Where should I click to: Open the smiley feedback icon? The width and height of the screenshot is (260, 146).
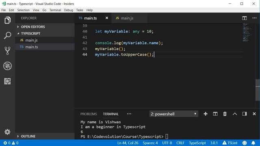pyautogui.click(x=245, y=143)
